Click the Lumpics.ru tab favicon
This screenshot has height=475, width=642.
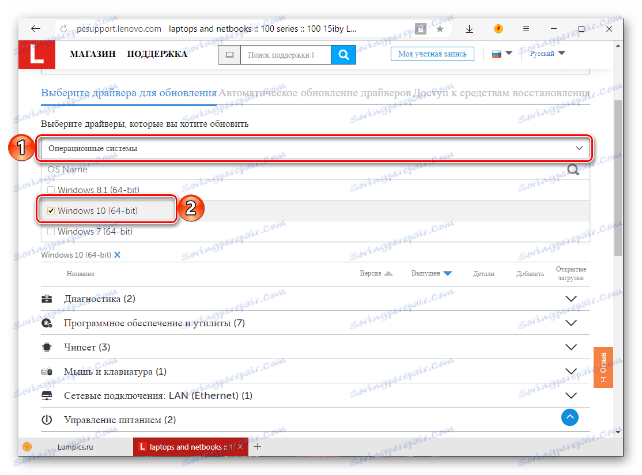(28, 447)
